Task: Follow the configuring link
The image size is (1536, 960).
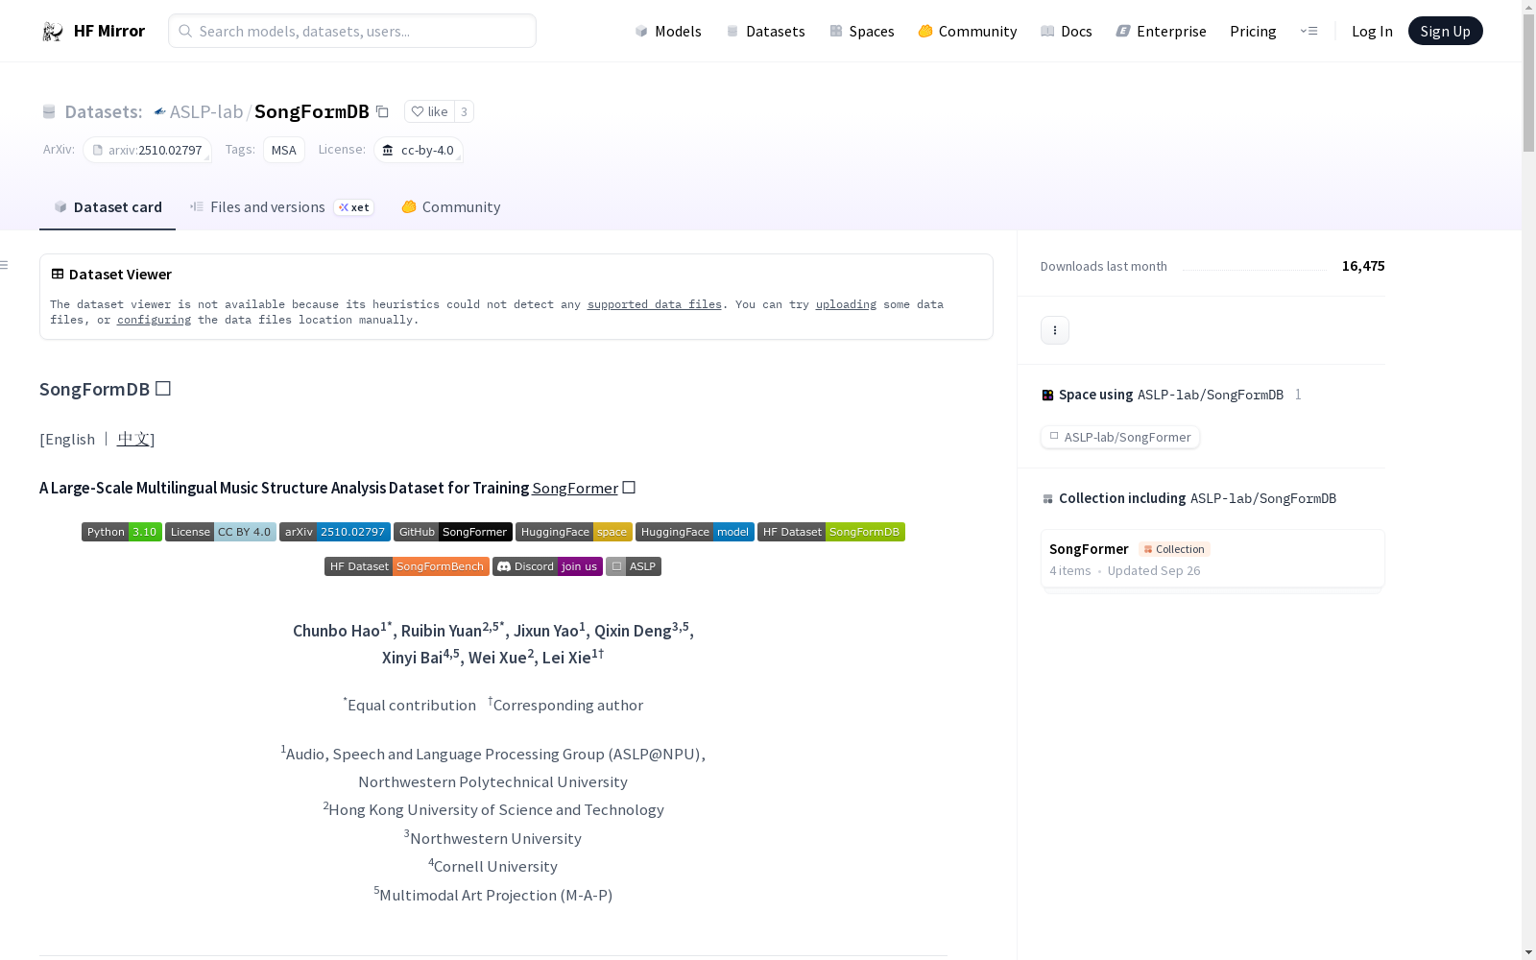Action: click(x=154, y=320)
